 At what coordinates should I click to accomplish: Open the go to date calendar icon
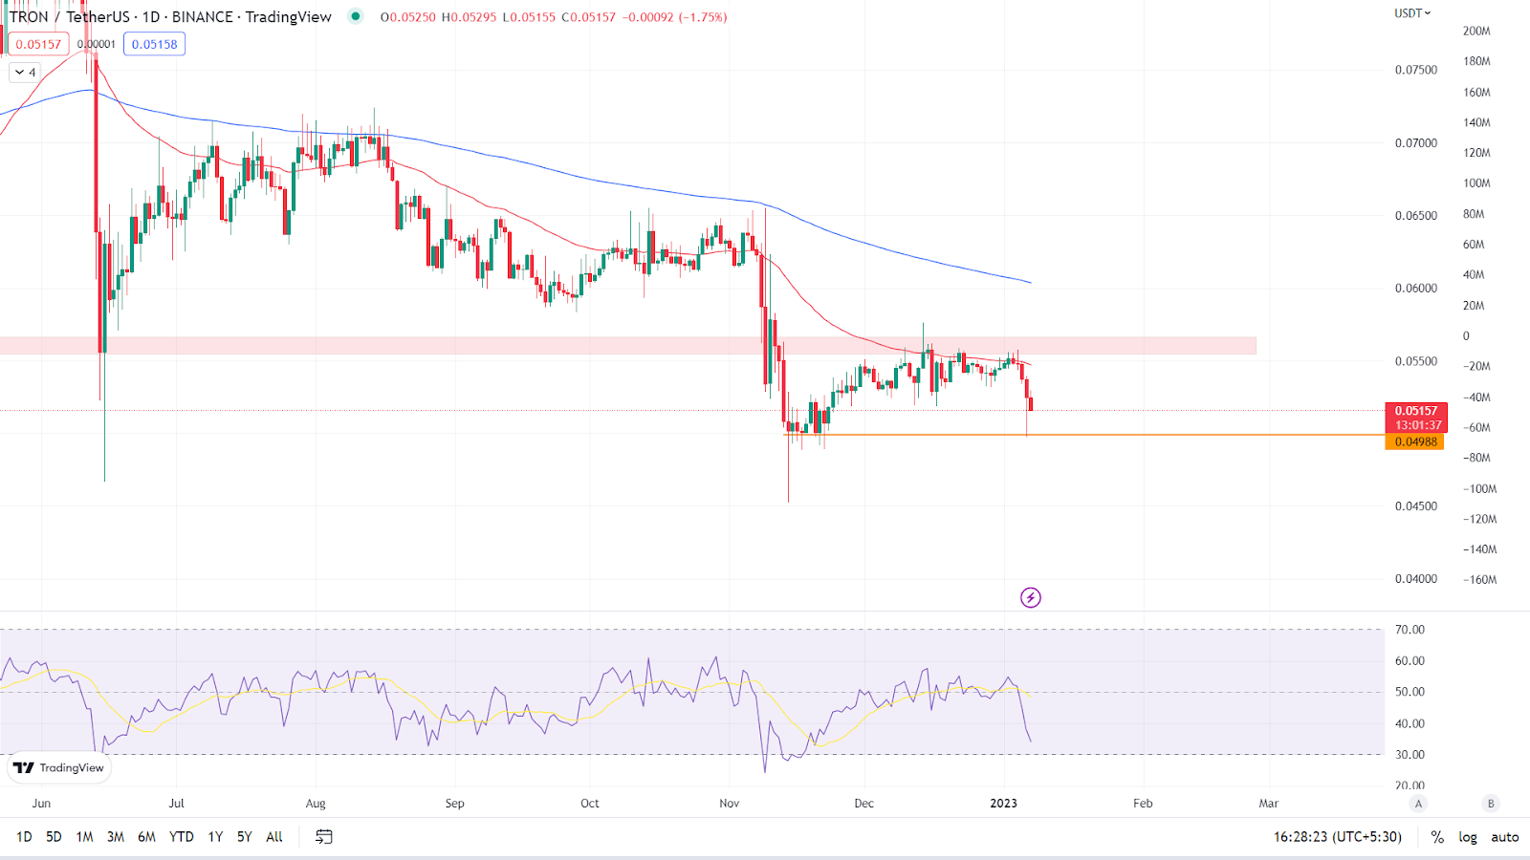[324, 837]
